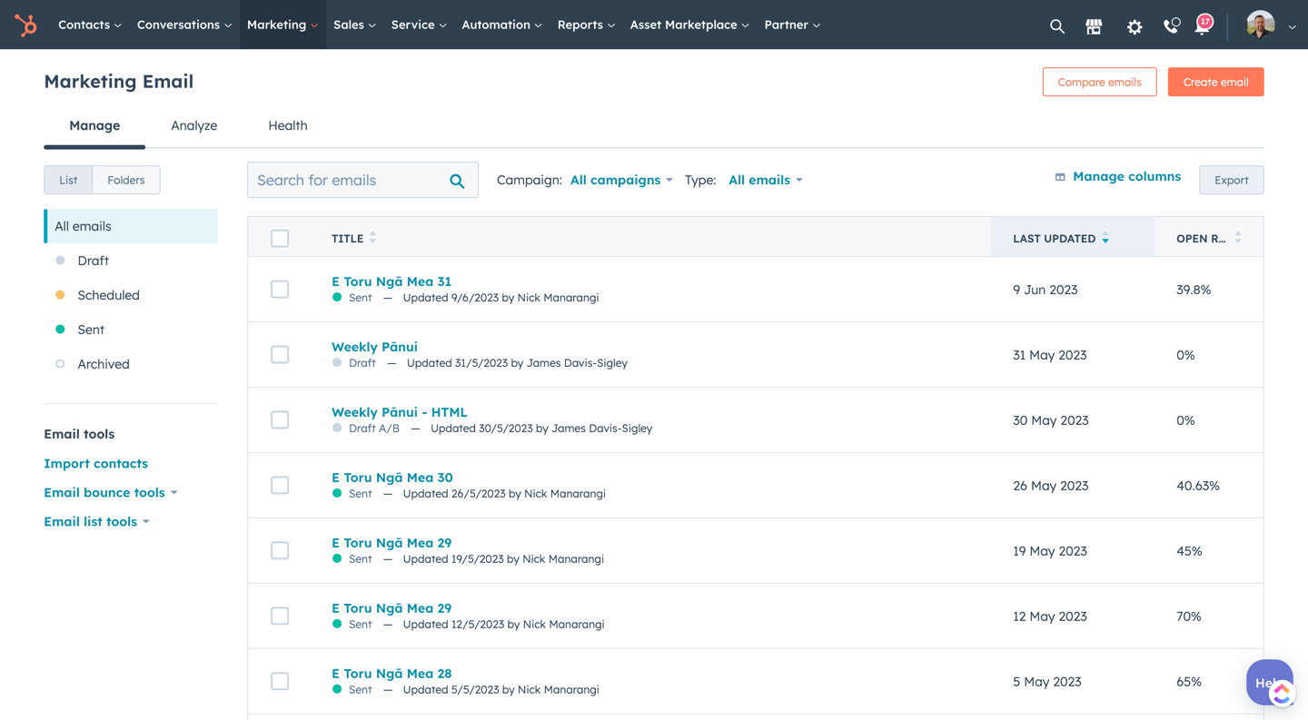Click the Create email button
The width and height of the screenshot is (1308, 720).
point(1215,82)
